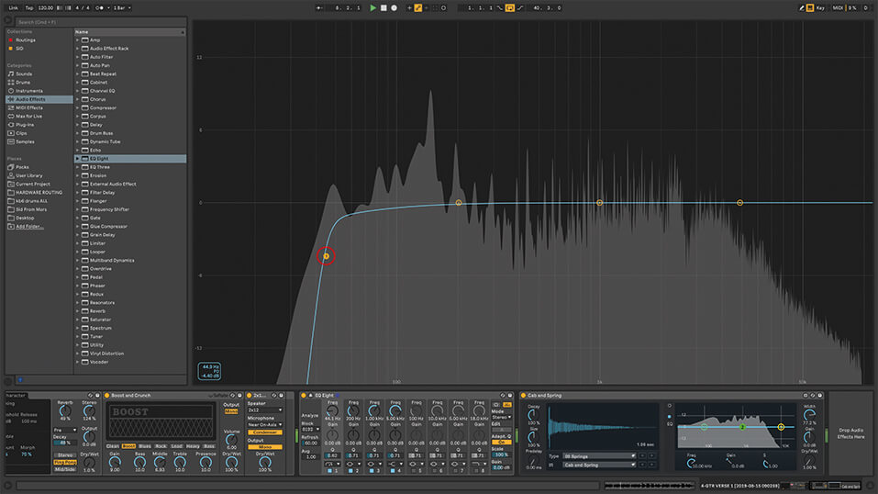Toggle Adaptive Q On button

[x=501, y=442]
